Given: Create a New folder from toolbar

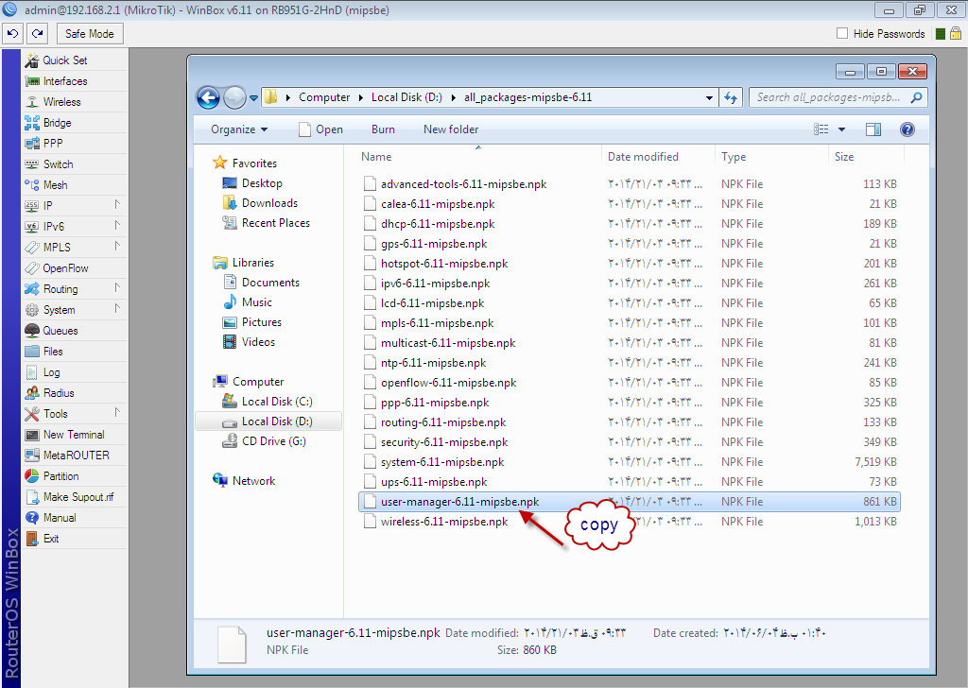Looking at the screenshot, I should 451,129.
